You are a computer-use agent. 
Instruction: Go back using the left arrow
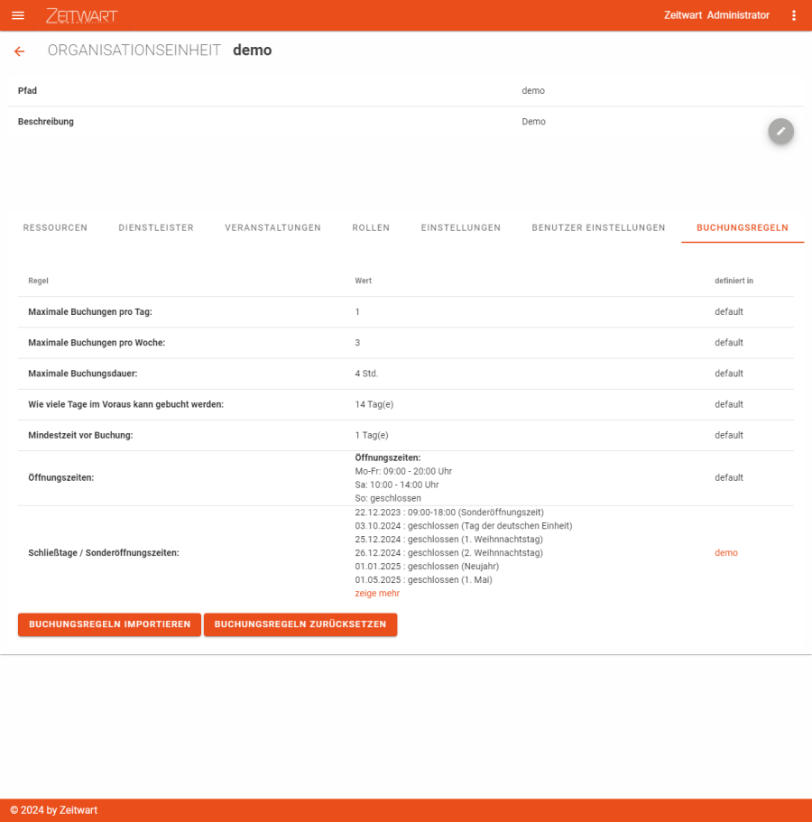[x=20, y=51]
